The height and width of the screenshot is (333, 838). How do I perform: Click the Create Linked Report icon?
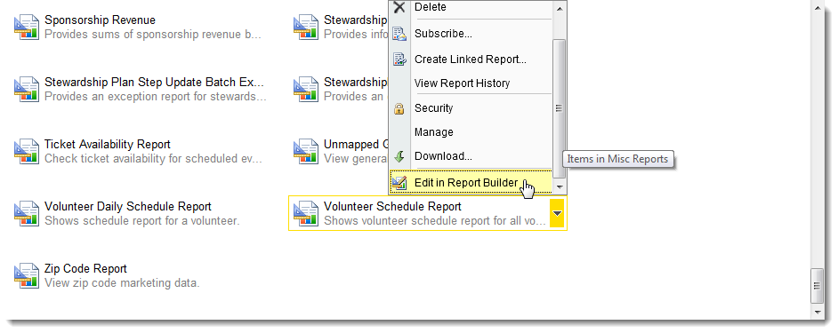pyautogui.click(x=399, y=59)
